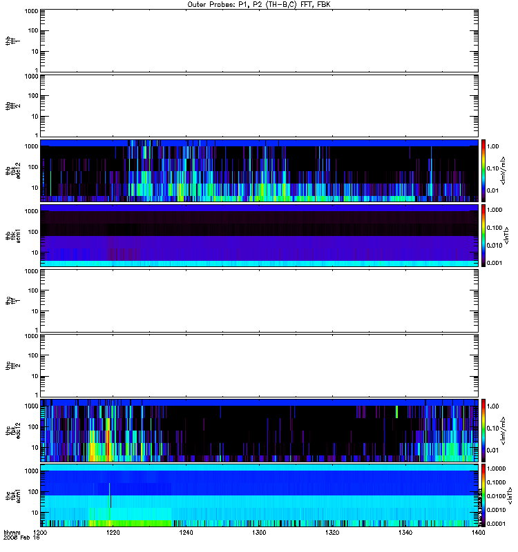Screen dimensions: 518x552
Task: Click the '100' y-axis tick of the thb fff 2 panel
Action: click(x=33, y=96)
